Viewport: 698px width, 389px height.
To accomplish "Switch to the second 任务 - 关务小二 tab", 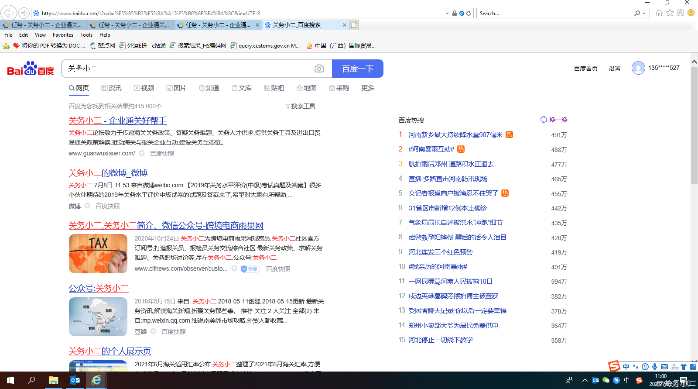I will tap(131, 25).
